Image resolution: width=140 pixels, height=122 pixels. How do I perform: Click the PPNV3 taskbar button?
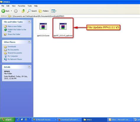pos(95,120)
